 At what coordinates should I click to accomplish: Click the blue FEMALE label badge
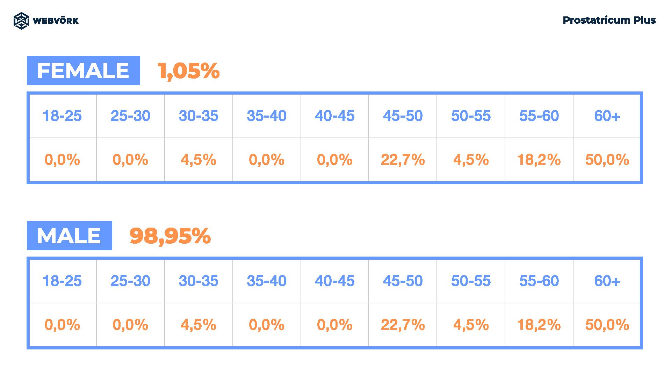pyautogui.click(x=84, y=71)
